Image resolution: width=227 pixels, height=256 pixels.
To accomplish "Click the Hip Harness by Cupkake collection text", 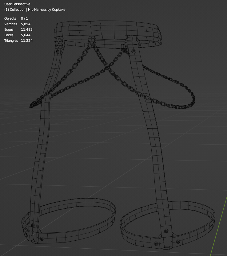I will [x=35, y=10].
